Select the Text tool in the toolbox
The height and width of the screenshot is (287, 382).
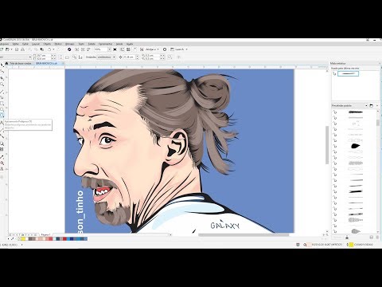tap(2, 123)
